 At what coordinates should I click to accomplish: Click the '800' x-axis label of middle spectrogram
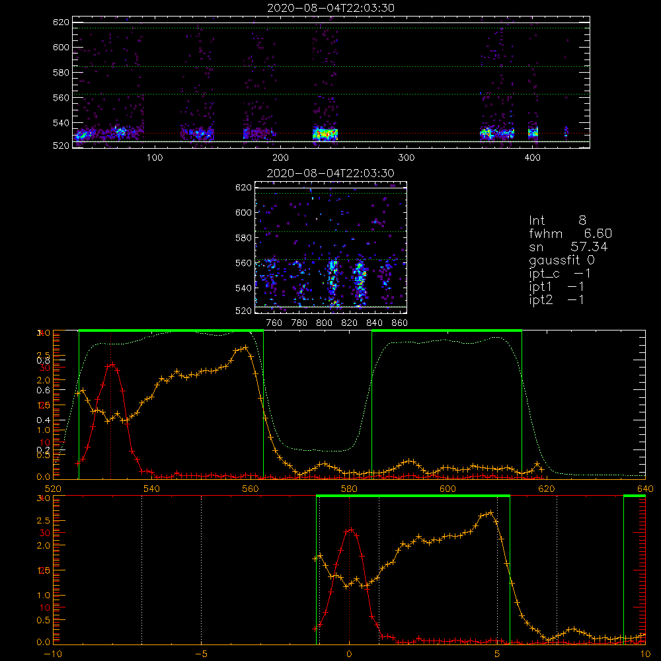click(x=324, y=323)
